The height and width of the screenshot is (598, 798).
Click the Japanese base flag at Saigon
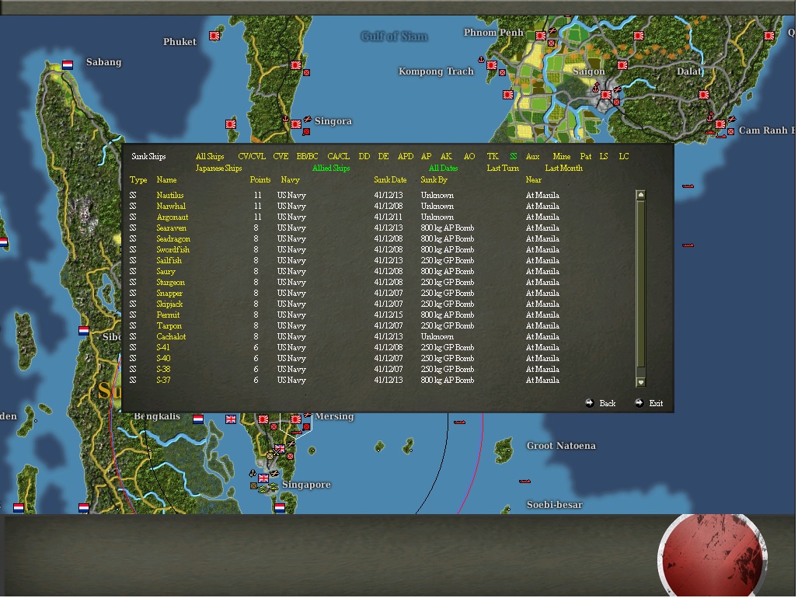click(x=605, y=95)
